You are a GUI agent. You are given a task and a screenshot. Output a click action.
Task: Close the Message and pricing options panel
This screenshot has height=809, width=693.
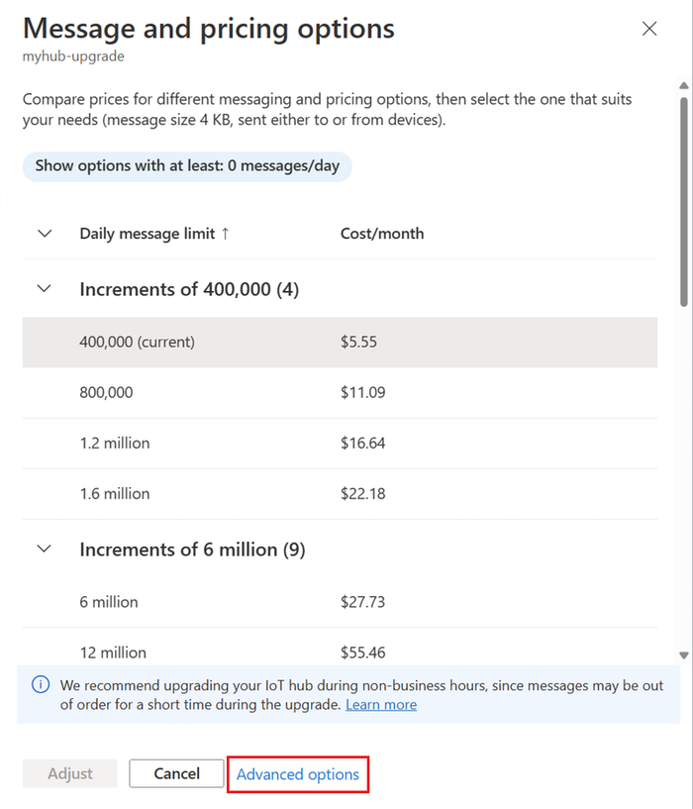tap(649, 29)
